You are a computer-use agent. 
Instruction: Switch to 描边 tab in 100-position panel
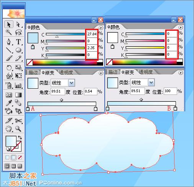[113, 72]
